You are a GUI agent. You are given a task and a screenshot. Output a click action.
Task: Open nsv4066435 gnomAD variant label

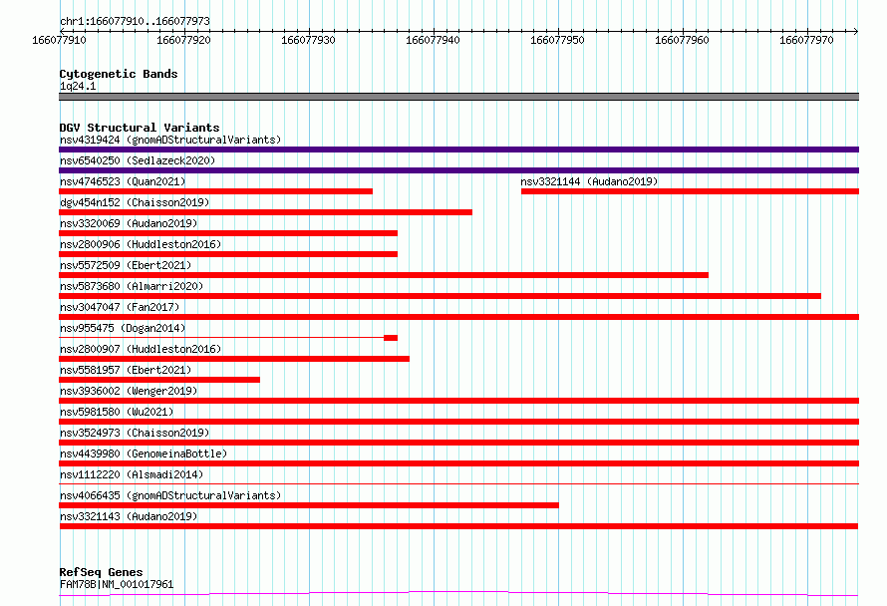[170, 495]
